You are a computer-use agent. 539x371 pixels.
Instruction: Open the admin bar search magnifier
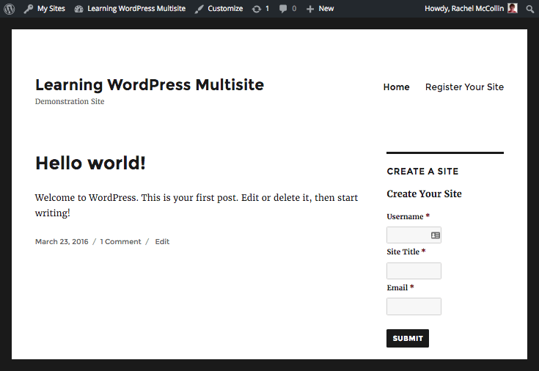pyautogui.click(x=529, y=9)
